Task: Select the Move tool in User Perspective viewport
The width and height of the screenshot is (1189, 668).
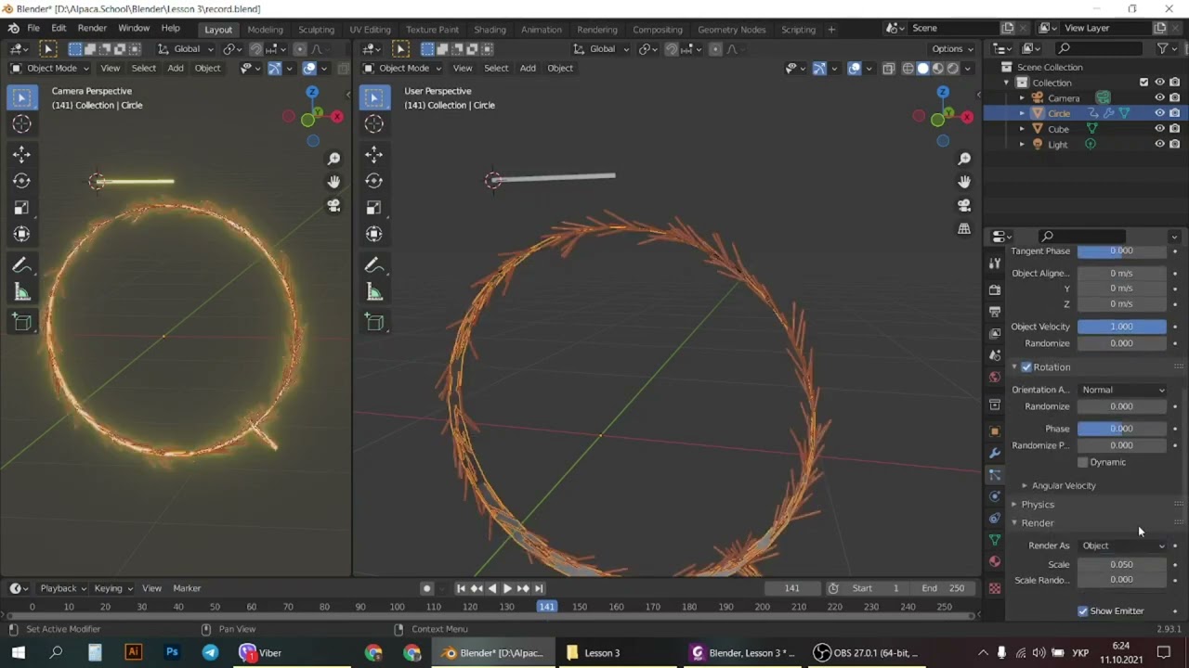Action: (374, 154)
